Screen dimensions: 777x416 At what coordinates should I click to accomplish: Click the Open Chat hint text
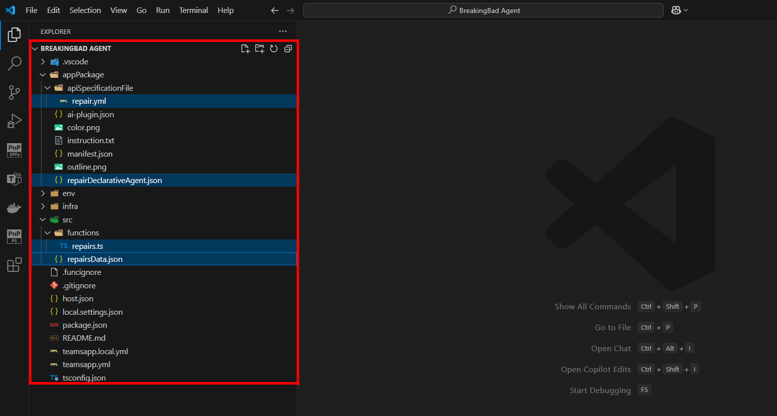coord(611,349)
